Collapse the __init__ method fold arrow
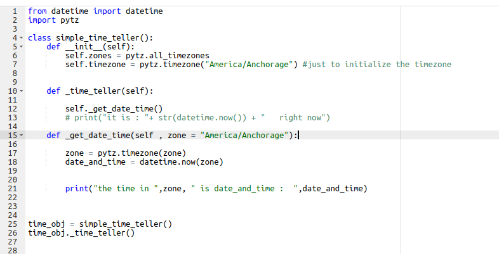This screenshot has height=254, width=499. [x=22, y=47]
